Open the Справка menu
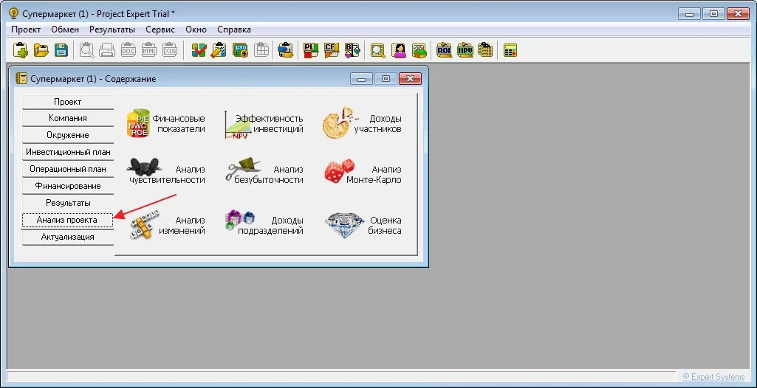This screenshot has width=757, height=388. point(234,30)
